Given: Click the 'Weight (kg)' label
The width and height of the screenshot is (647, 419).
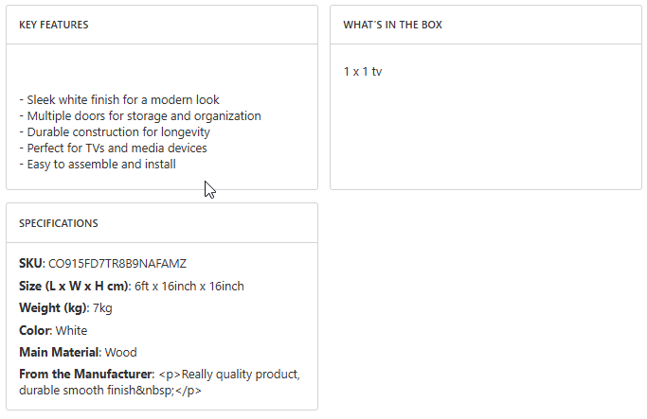Looking at the screenshot, I should [53, 308].
